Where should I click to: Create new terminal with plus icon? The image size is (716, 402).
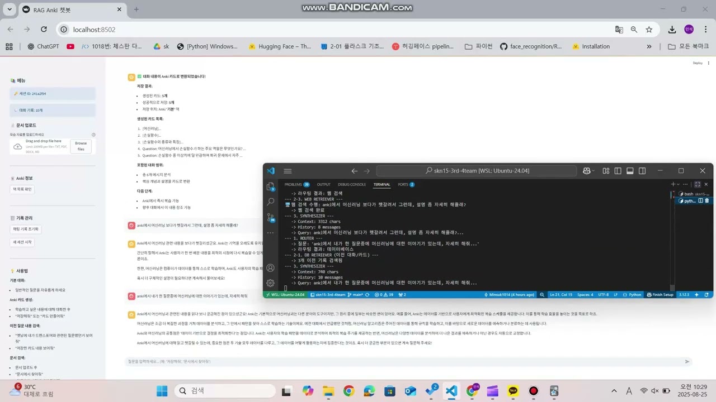click(673, 184)
